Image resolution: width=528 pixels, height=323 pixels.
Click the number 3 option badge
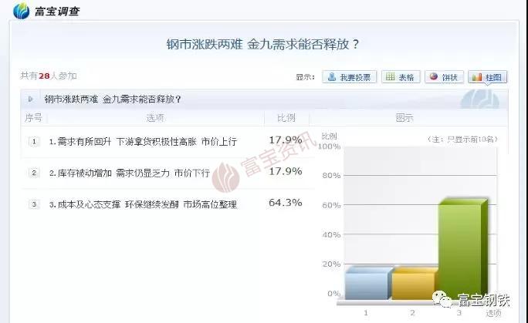pos(34,204)
